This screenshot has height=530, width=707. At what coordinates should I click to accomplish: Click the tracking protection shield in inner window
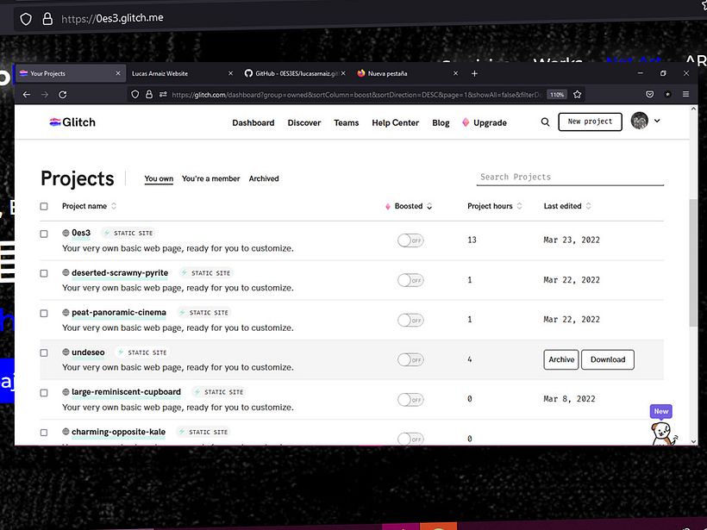[135, 95]
